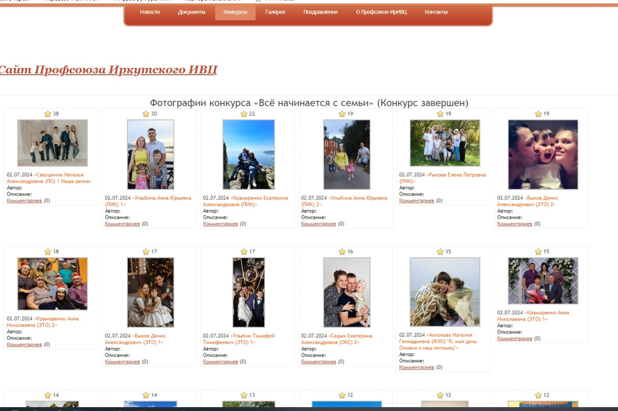Open «Краморенко Анна Николаевна (ЭТО) 1» title link

pyautogui.click(x=534, y=316)
